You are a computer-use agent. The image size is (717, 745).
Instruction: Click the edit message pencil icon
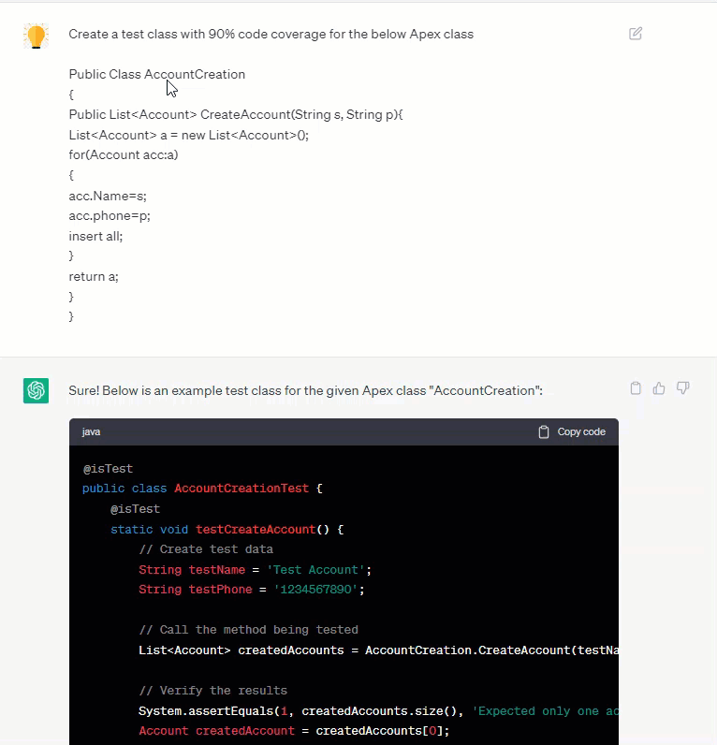click(636, 34)
